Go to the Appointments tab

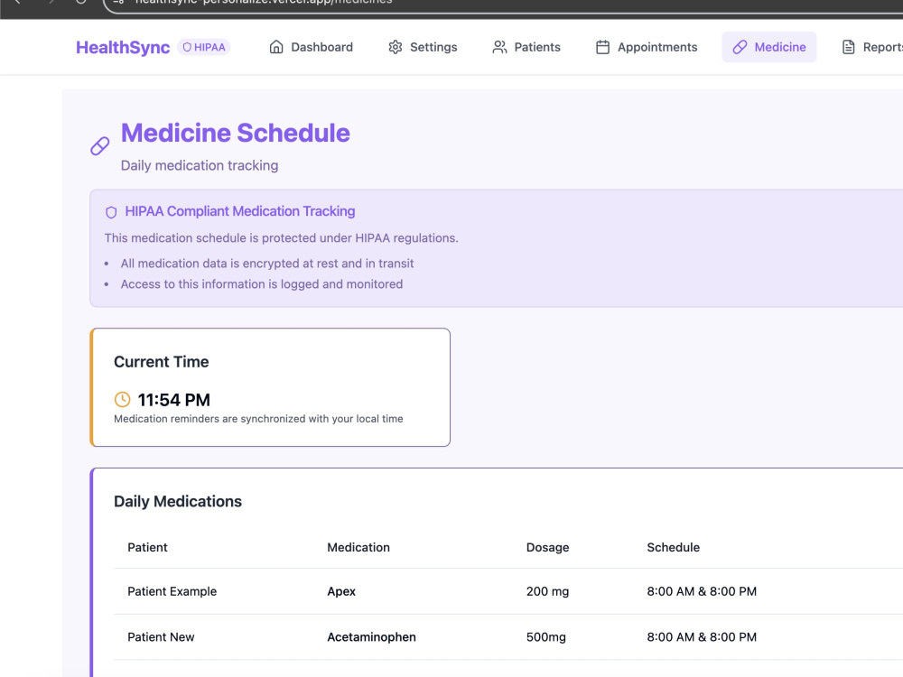(647, 47)
